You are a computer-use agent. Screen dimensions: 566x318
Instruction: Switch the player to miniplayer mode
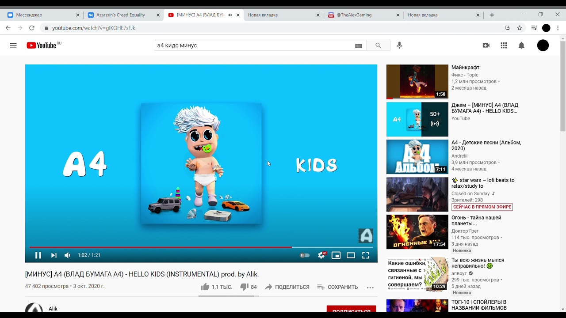336,255
